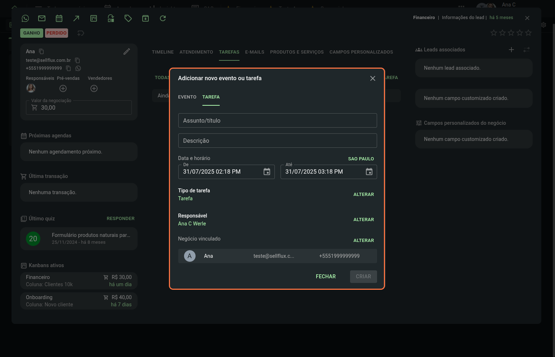Copy the email teste@sellflux.com.br

77,60
